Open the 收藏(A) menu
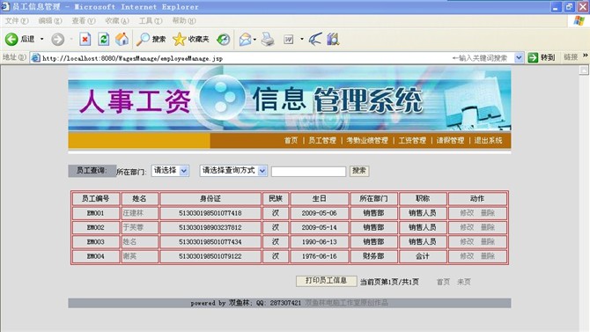Screen dimensions: 590x332 point(117,21)
